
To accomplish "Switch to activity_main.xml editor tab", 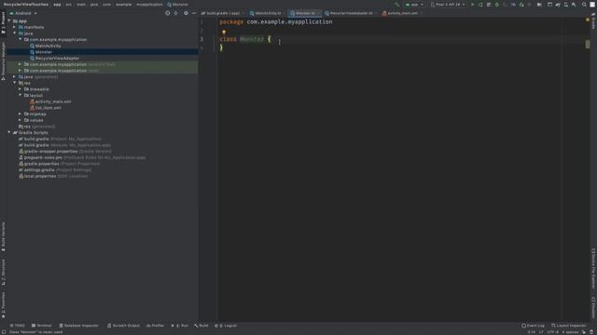I will [402, 13].
